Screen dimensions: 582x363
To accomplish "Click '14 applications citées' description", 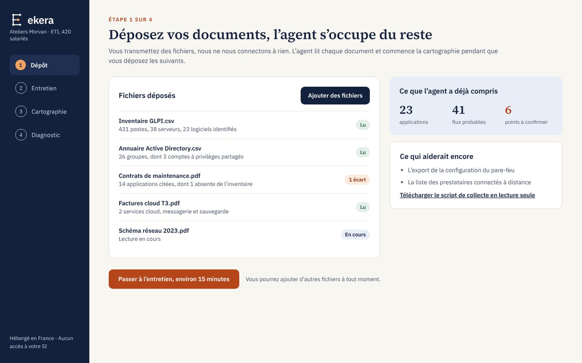I will click(186, 184).
